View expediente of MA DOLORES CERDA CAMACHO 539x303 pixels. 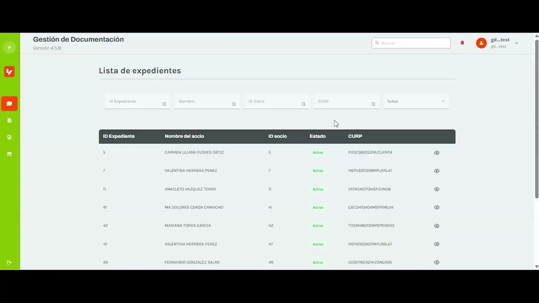coord(437,207)
